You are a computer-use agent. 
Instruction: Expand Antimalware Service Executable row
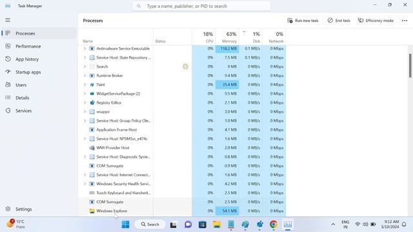(x=85, y=48)
